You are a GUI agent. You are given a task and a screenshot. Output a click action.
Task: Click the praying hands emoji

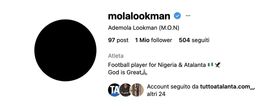pyautogui.click(x=145, y=72)
